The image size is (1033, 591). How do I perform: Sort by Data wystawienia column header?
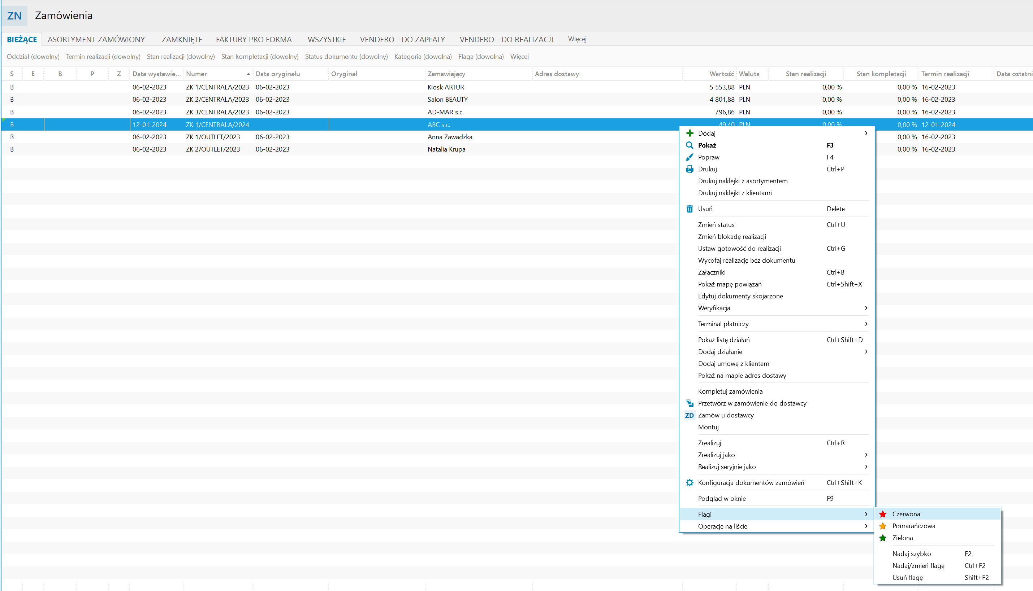(156, 74)
